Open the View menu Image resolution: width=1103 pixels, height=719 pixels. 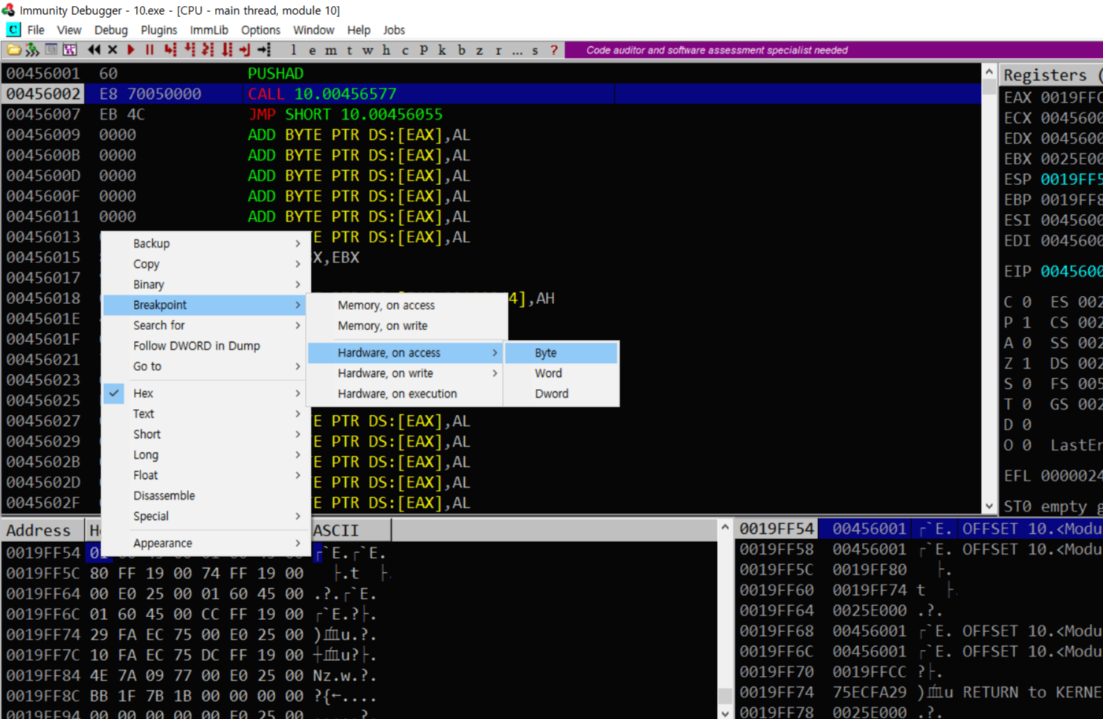pyautogui.click(x=69, y=30)
